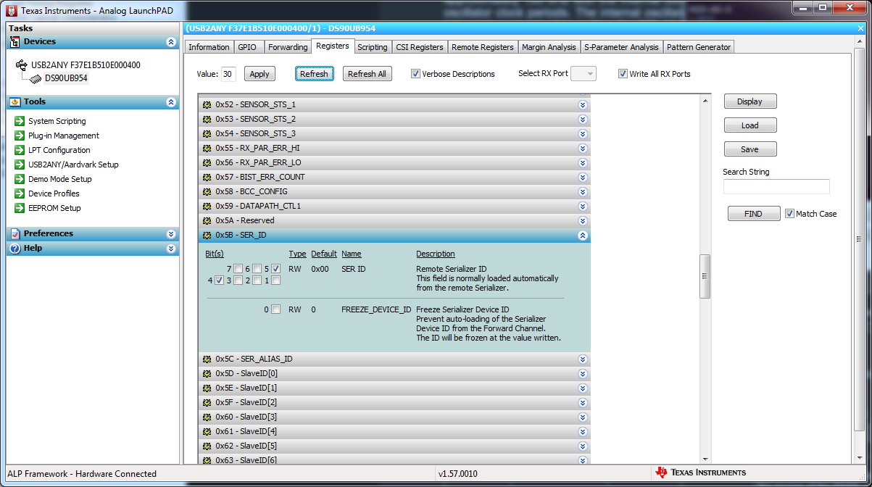Click the register icon for 0x58 - BCC_CONFIG
The width and height of the screenshot is (872, 487).
[207, 191]
